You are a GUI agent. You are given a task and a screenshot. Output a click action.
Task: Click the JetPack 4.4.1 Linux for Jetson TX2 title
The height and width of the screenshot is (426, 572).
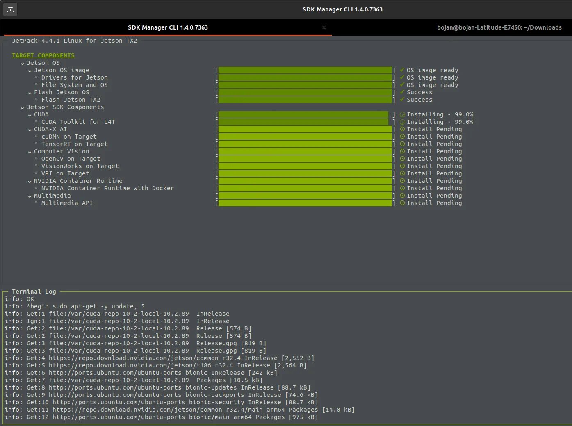click(x=75, y=41)
